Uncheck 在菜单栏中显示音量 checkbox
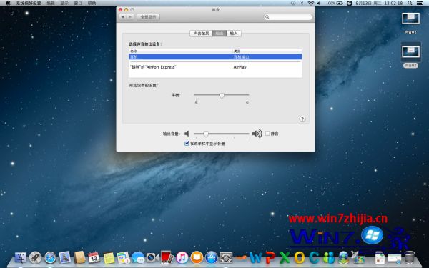Viewport: 429px width, 268px height. click(187, 144)
